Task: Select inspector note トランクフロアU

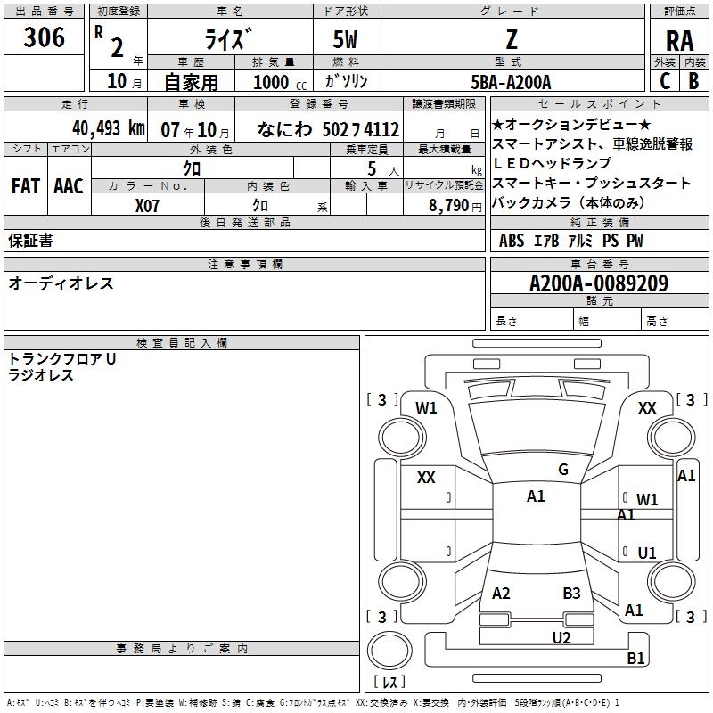Action: 61,359
